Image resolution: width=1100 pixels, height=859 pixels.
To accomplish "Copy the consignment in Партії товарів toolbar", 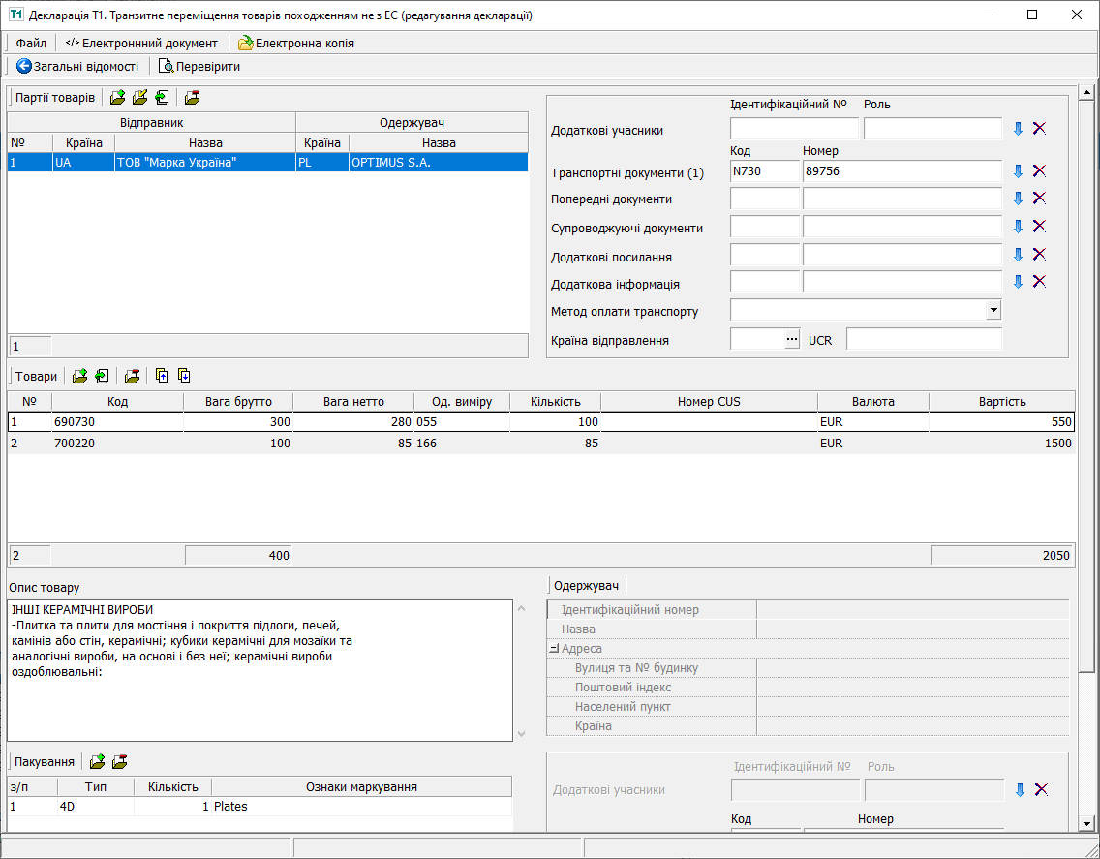I will (162, 98).
